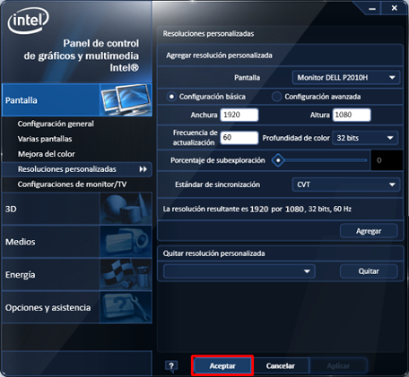Open Configuración general menu item
The image size is (409, 377).
click(56, 124)
